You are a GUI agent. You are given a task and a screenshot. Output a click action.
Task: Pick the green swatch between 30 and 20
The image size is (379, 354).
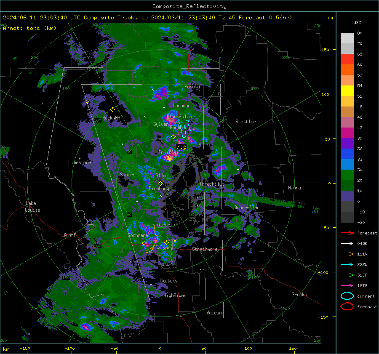(x=347, y=175)
